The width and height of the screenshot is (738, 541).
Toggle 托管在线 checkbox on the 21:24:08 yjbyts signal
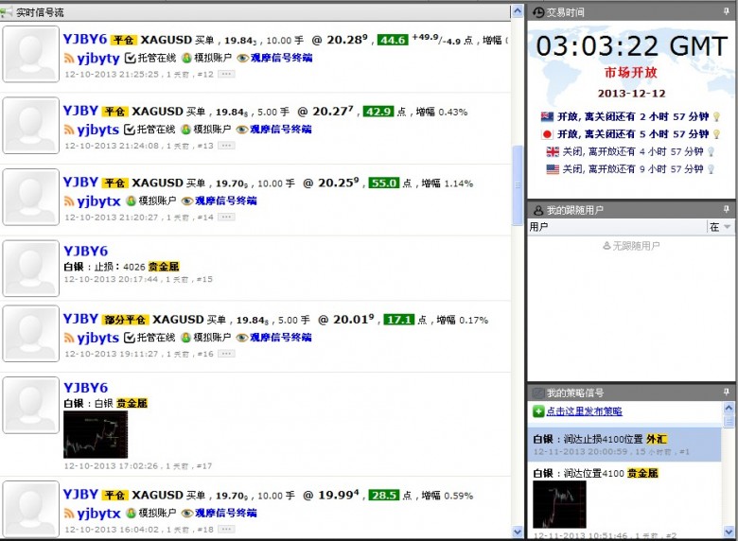(x=130, y=130)
